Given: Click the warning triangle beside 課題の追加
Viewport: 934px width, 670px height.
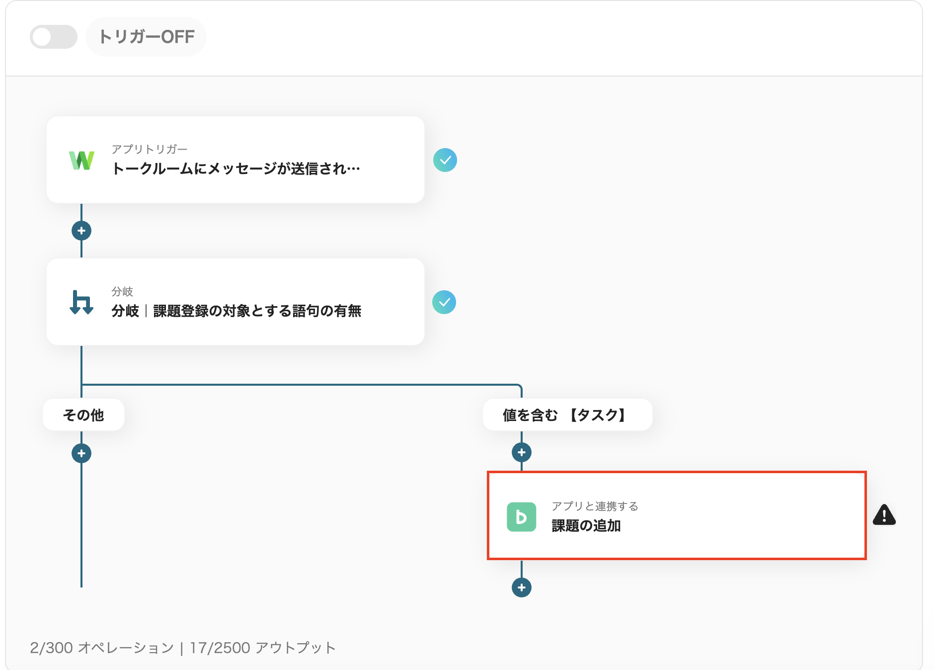Looking at the screenshot, I should [884, 515].
